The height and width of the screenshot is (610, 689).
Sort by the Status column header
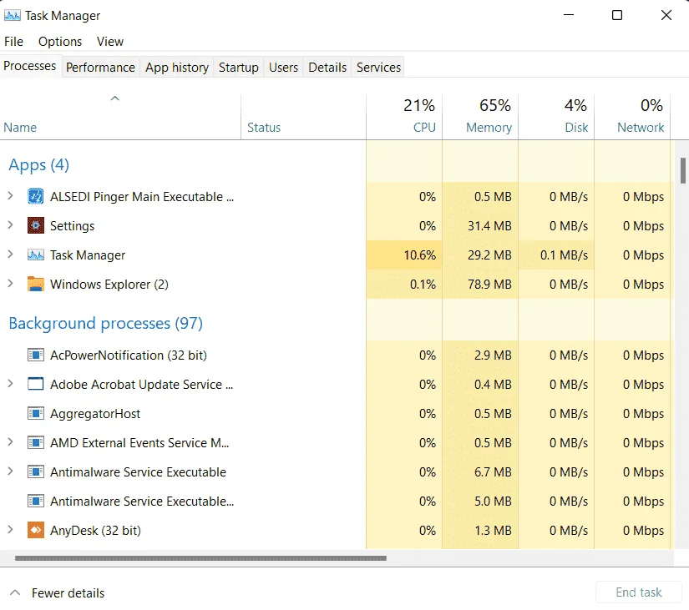coord(303,117)
